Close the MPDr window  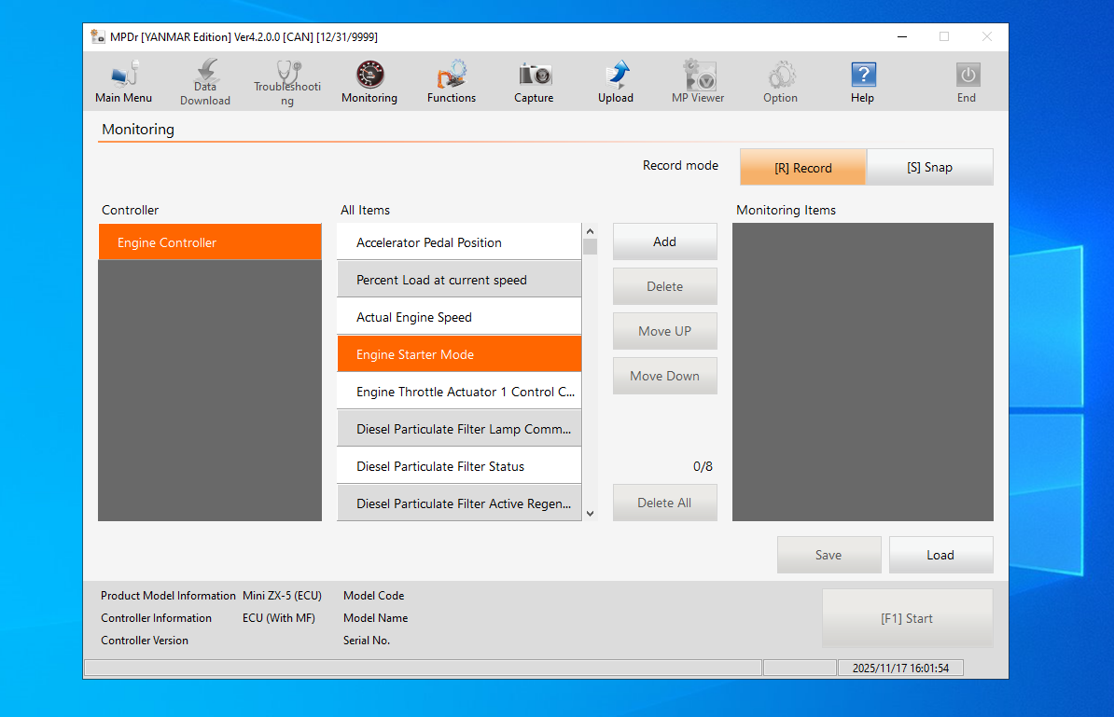[987, 36]
